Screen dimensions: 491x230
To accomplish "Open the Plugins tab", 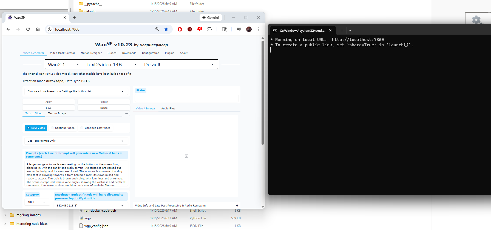I will 169,53.
